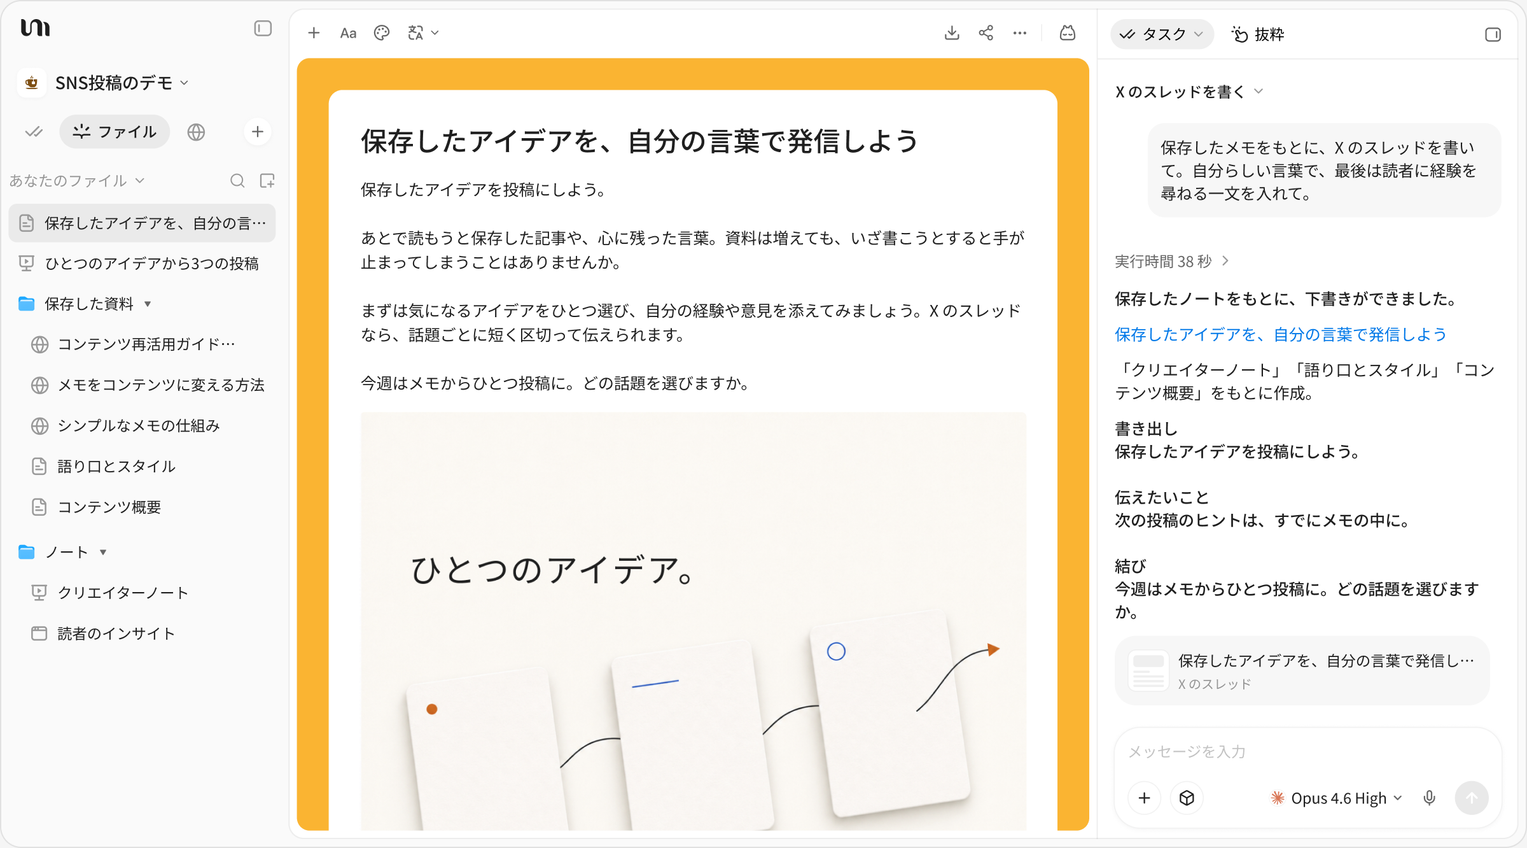Collapse the left sidebar panel icon

pos(263,29)
